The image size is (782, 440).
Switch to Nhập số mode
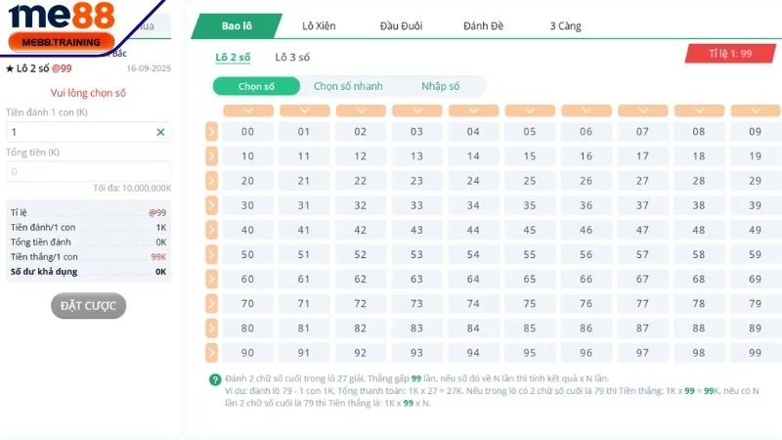440,86
